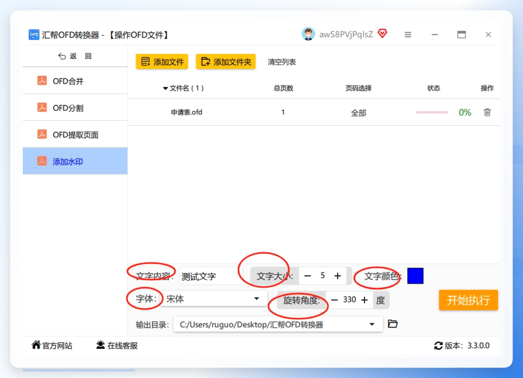The image size is (523, 378).
Task: Maximize the application window
Action: (x=461, y=34)
